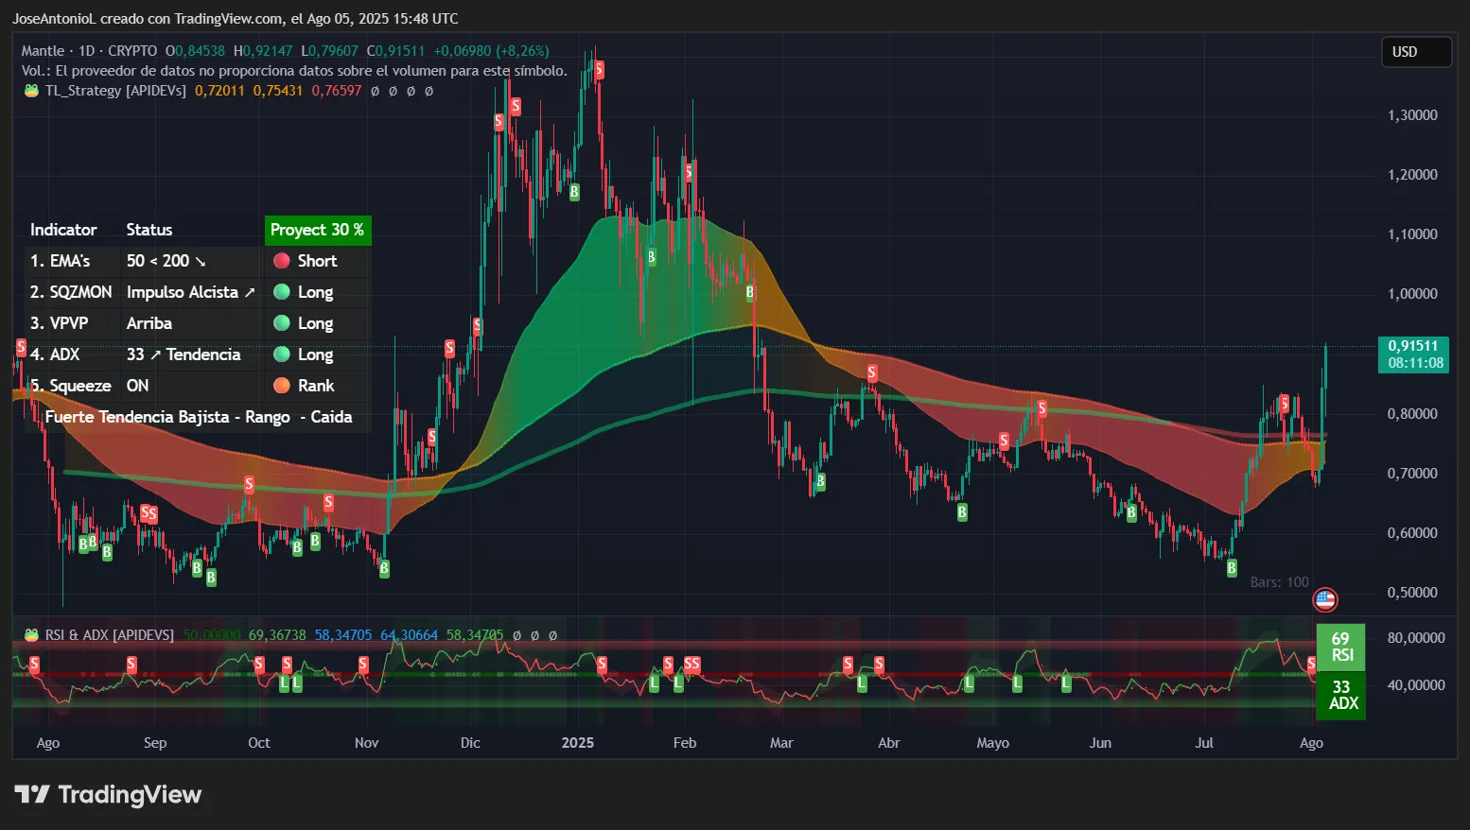Click the 0,91511 current price label
The width and height of the screenshot is (1470, 830).
(1413, 346)
